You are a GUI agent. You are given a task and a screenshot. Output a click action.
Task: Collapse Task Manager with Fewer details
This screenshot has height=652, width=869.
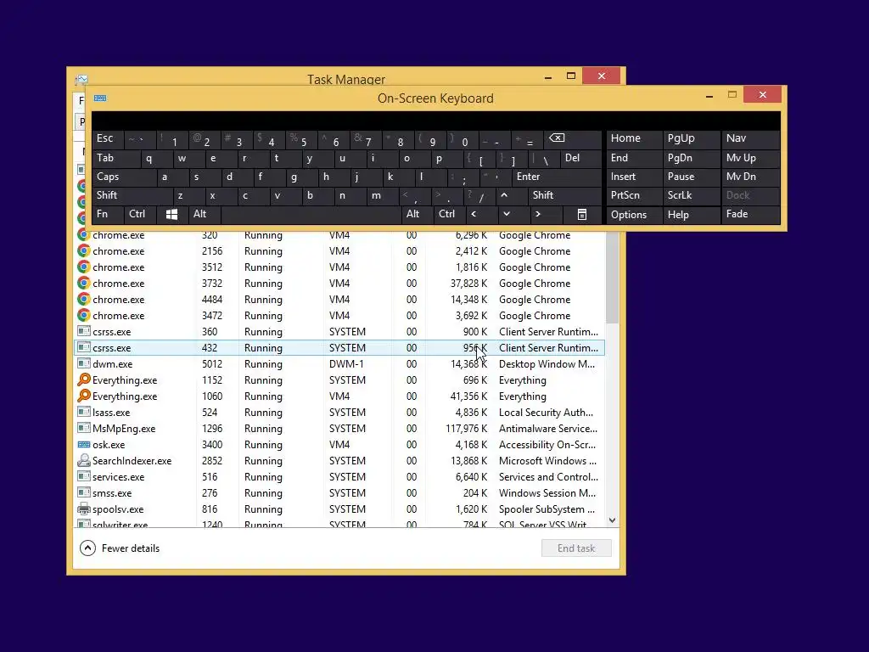(120, 548)
